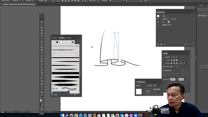
Task: Select the Direct Selection tool
Action: click(42, 22)
